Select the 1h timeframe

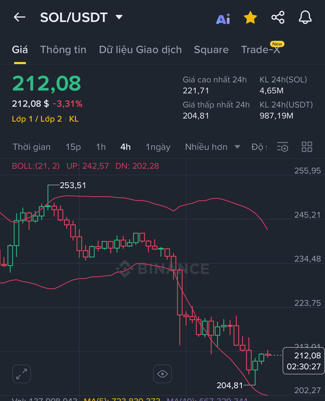pos(101,147)
